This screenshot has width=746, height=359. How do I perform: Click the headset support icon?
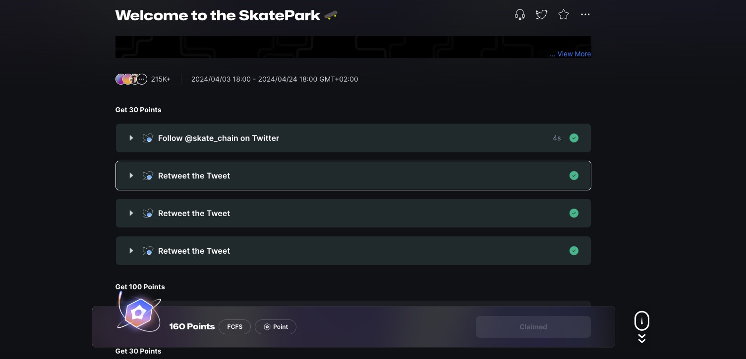point(519,15)
